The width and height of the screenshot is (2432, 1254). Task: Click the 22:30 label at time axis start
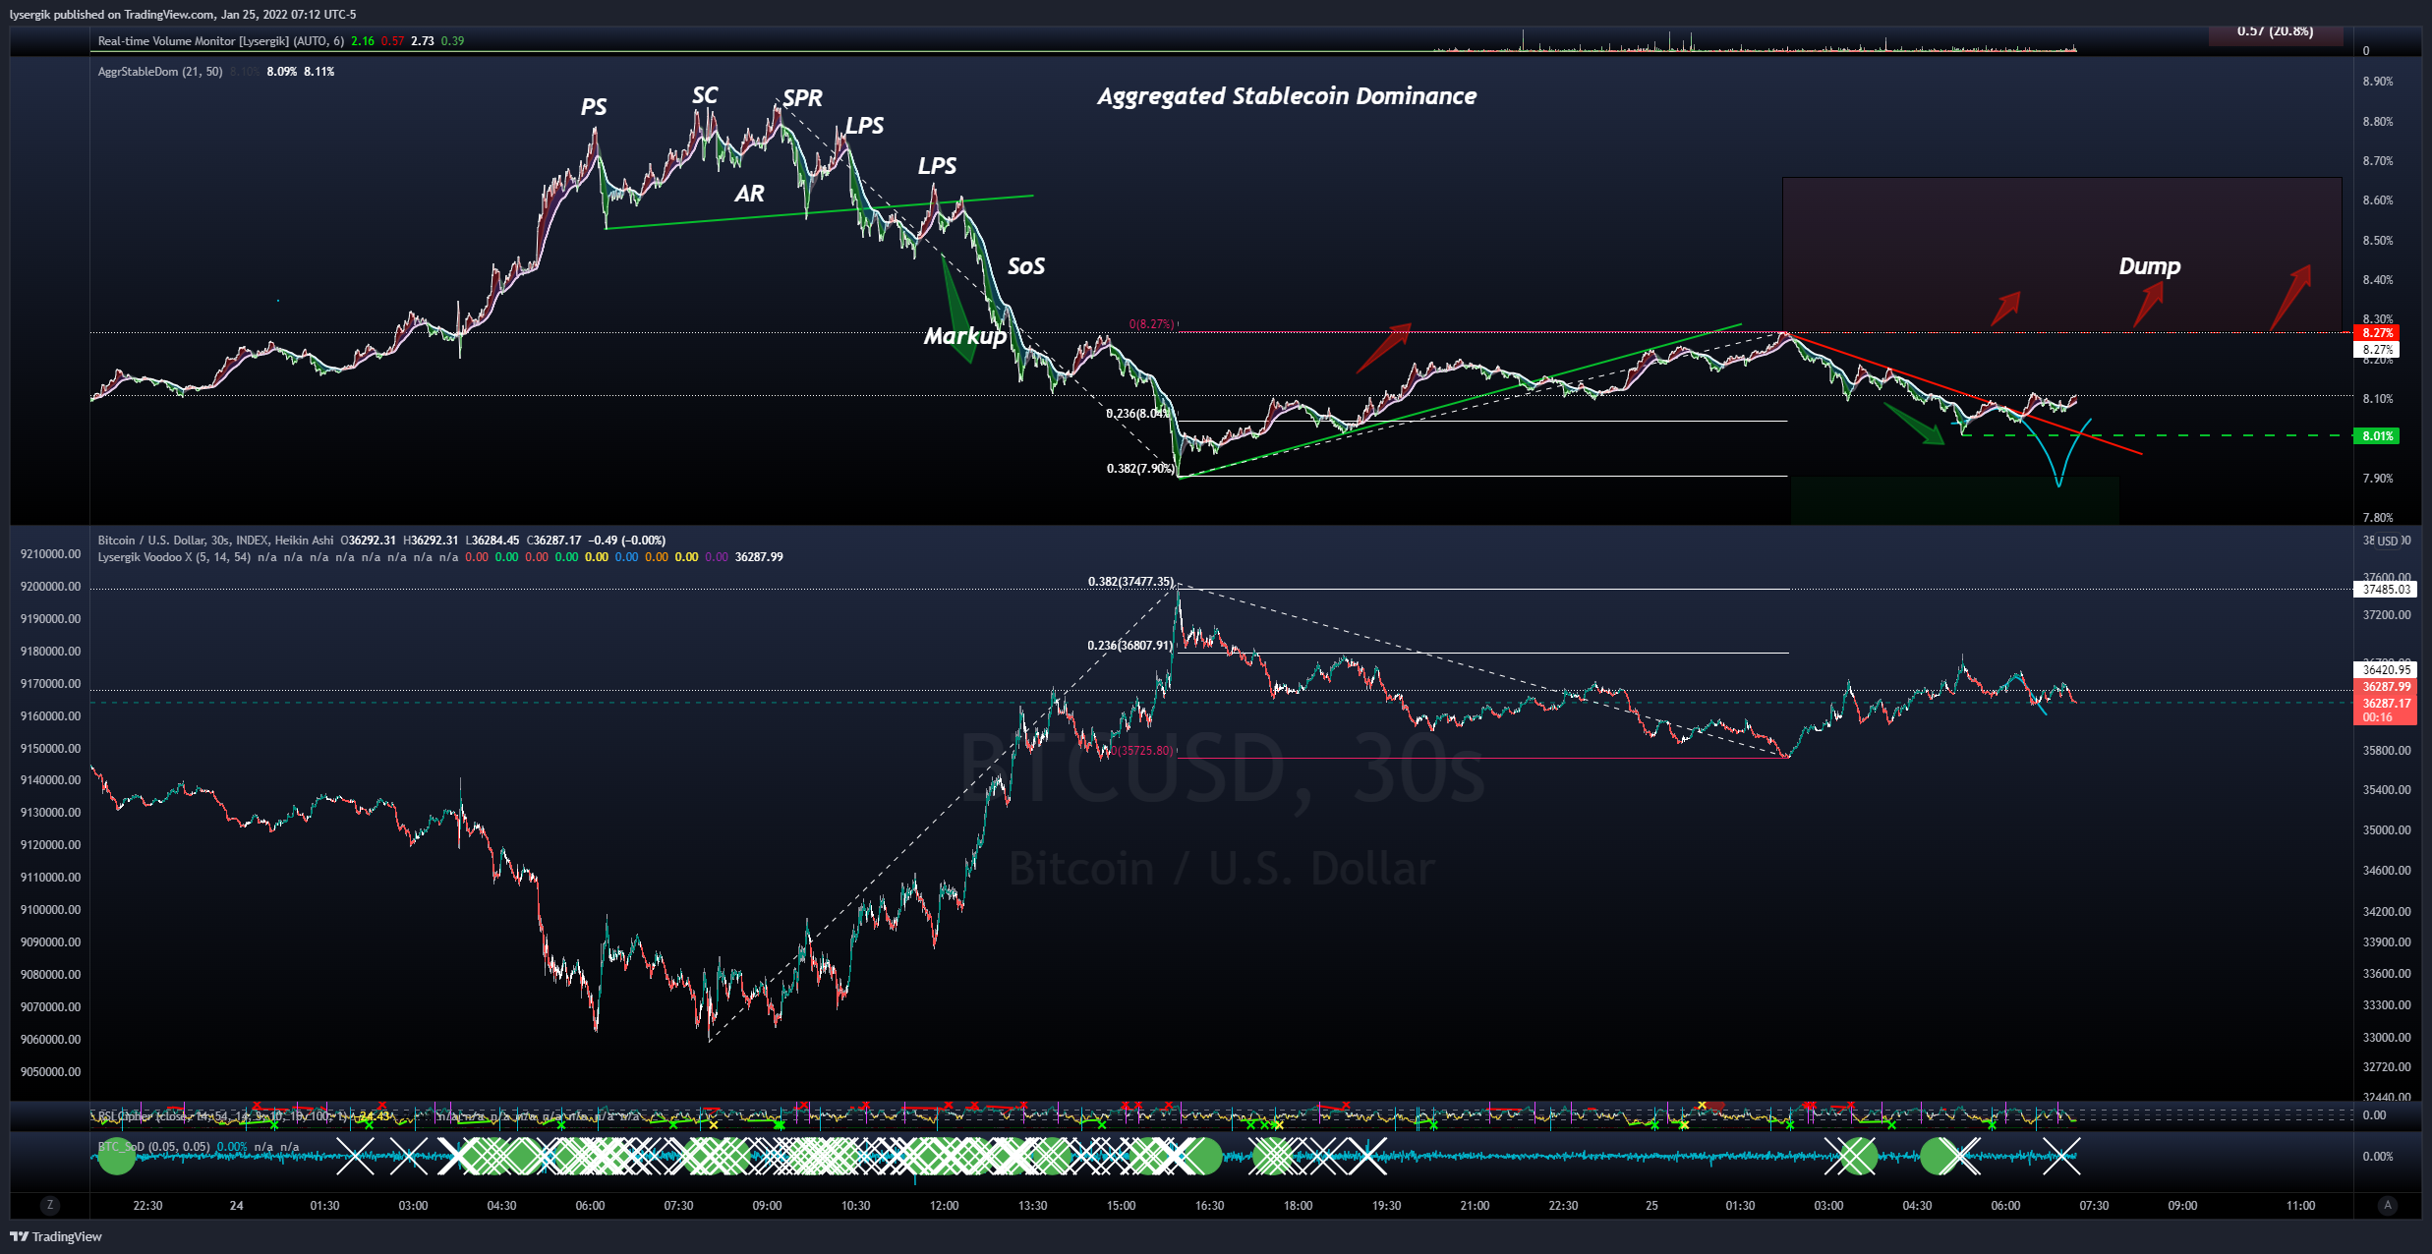pyautogui.click(x=147, y=1206)
